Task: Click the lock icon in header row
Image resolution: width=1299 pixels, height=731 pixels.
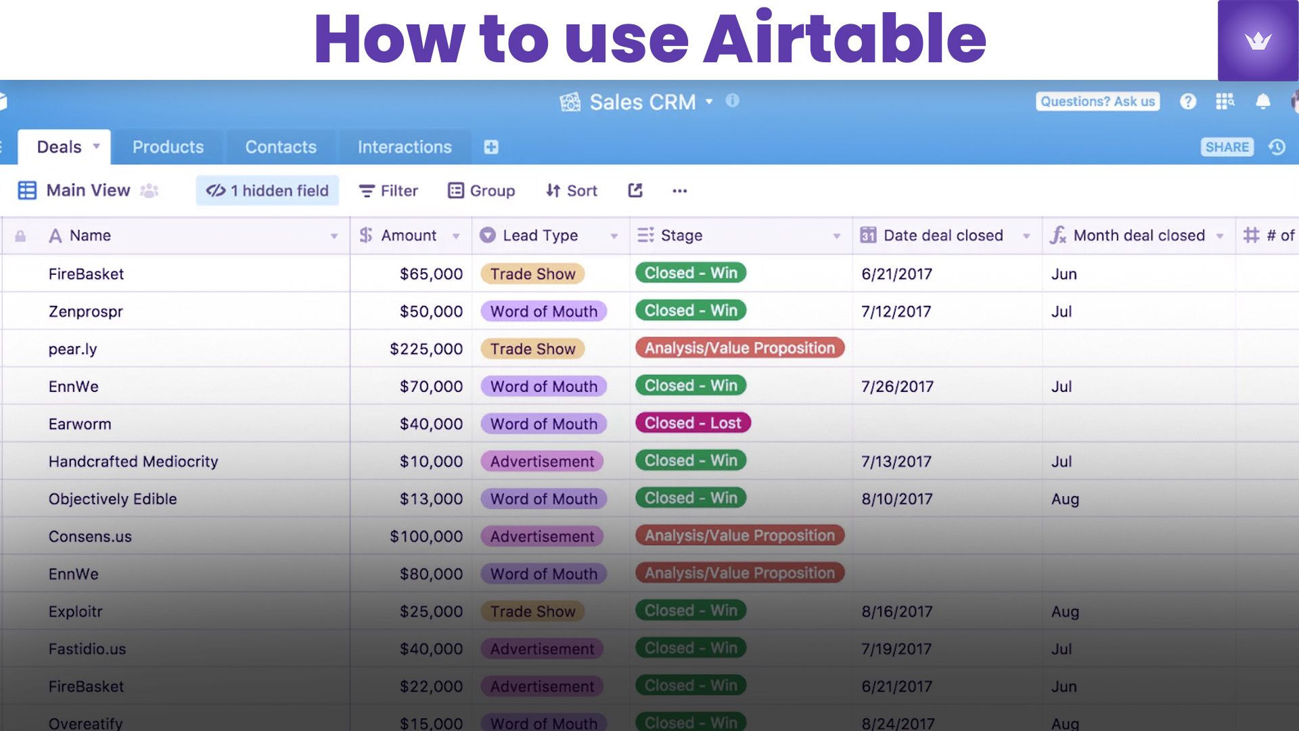Action: [20, 236]
